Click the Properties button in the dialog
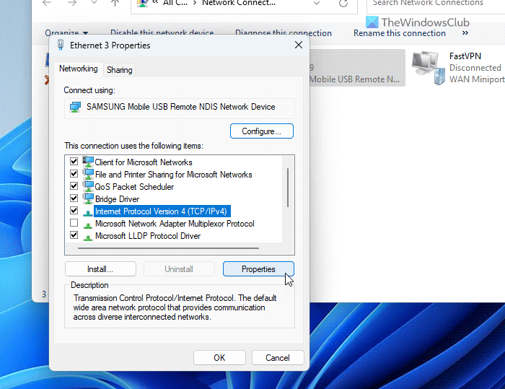Screen dimensions: 505x389 pos(258,268)
